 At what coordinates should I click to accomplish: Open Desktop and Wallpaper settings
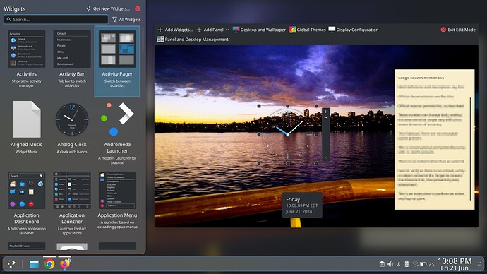click(x=259, y=30)
